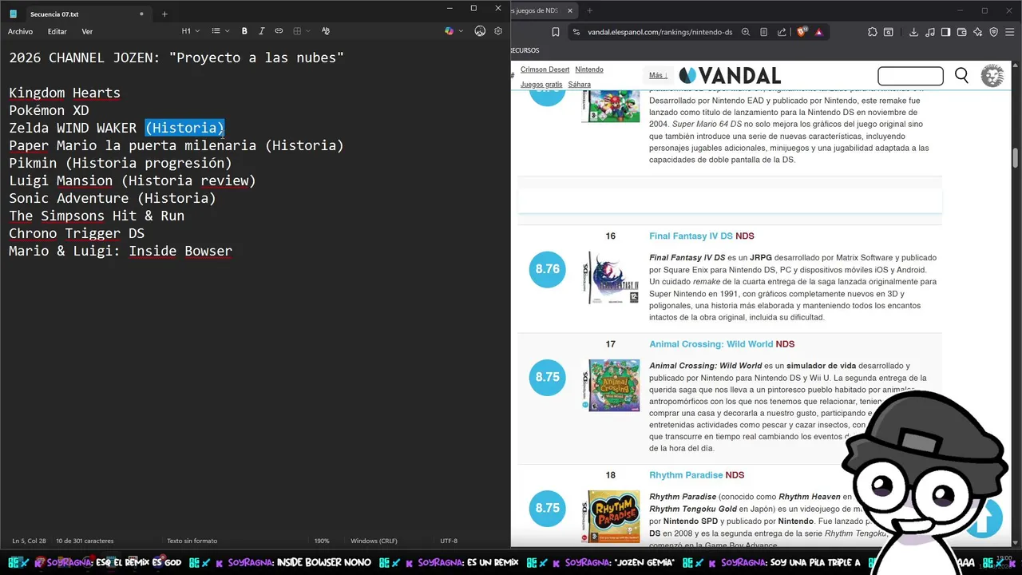Open the 'Final Fantasy IV DS' title link
The image size is (1022, 575).
[691, 236]
